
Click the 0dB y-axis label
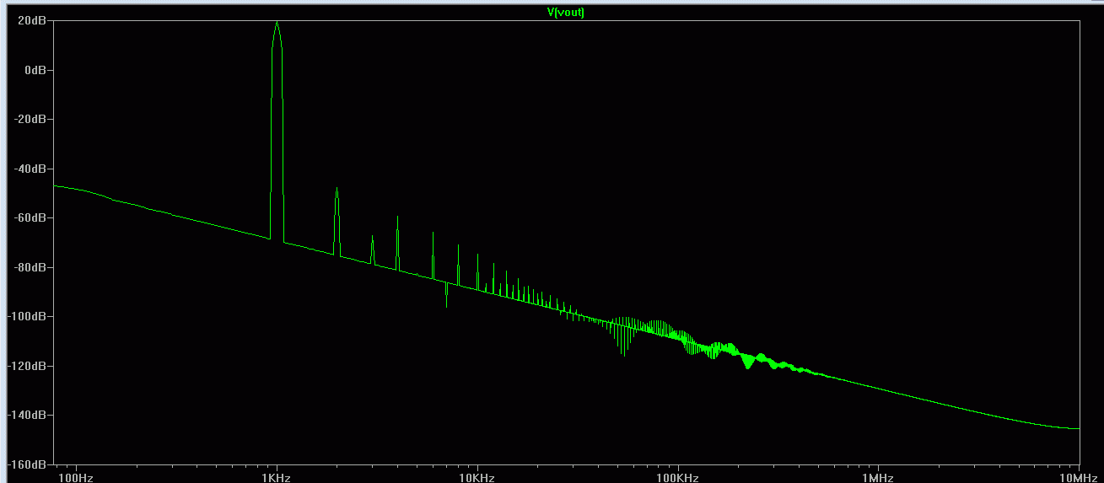35,70
